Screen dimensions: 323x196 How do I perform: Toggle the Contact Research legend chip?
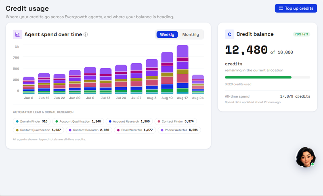pyautogui.click(x=89, y=130)
